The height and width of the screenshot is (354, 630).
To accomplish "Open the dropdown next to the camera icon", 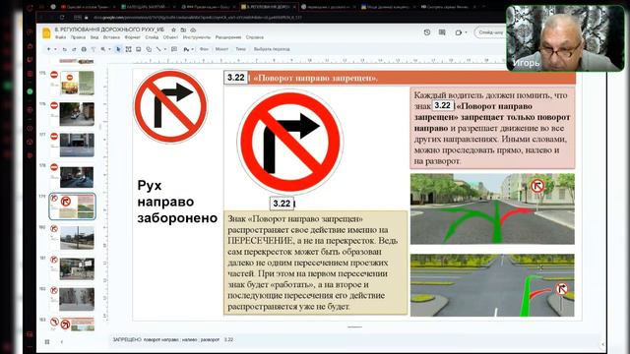I will pyautogui.click(x=466, y=32).
